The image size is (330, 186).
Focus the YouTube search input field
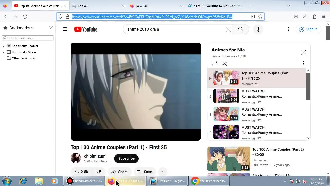[x=175, y=29]
